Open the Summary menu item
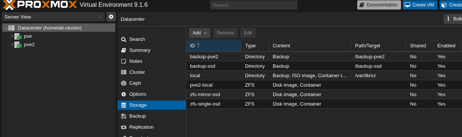The width and height of the screenshot is (462, 137). click(152, 50)
